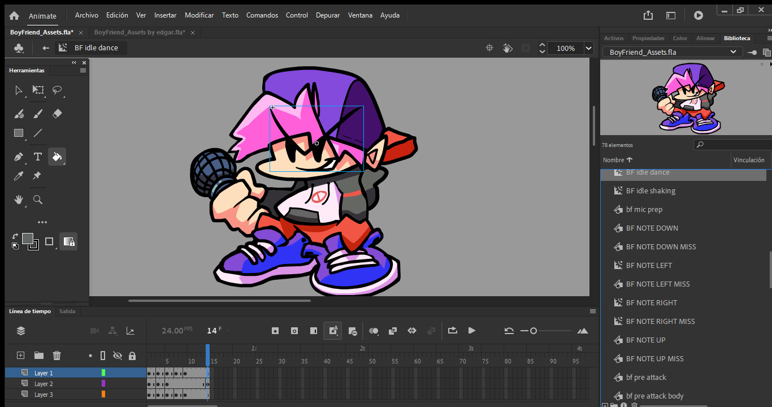Click the fill color swatch in tools
772x407 pixels.
pos(28,239)
